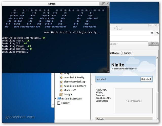Open a new browser tab
This screenshot has height=126, width=162.
(x=120, y=28)
